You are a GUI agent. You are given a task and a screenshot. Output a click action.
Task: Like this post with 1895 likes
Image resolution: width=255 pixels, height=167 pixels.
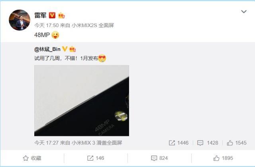coord(223,158)
